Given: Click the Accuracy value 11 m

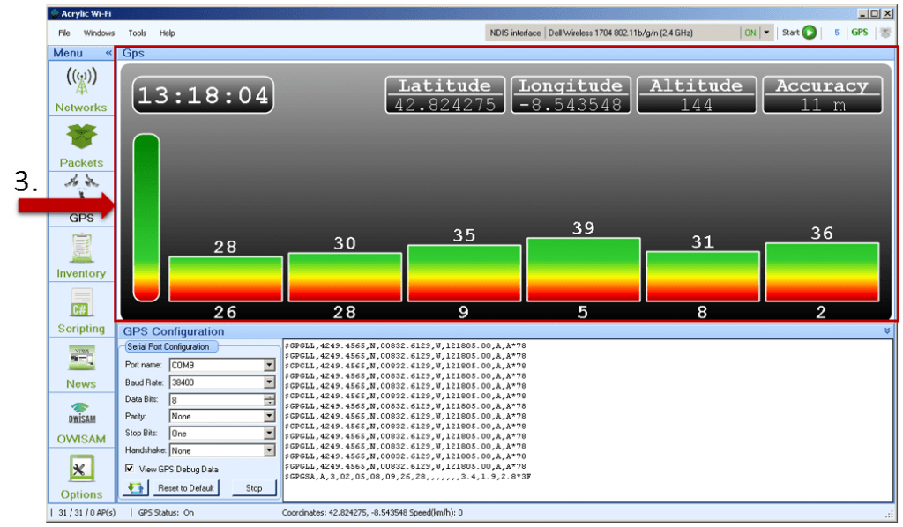Looking at the screenshot, I should pyautogui.click(x=823, y=105).
